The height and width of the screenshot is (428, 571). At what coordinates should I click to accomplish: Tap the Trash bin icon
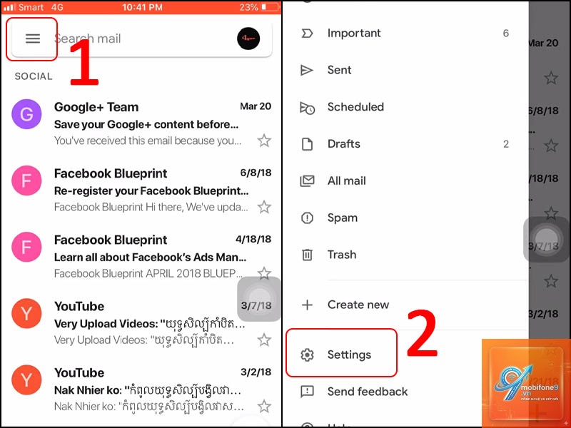coord(307,255)
